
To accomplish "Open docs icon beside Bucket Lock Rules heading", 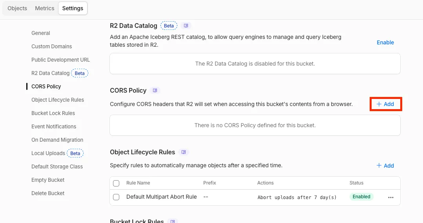I will (173, 221).
